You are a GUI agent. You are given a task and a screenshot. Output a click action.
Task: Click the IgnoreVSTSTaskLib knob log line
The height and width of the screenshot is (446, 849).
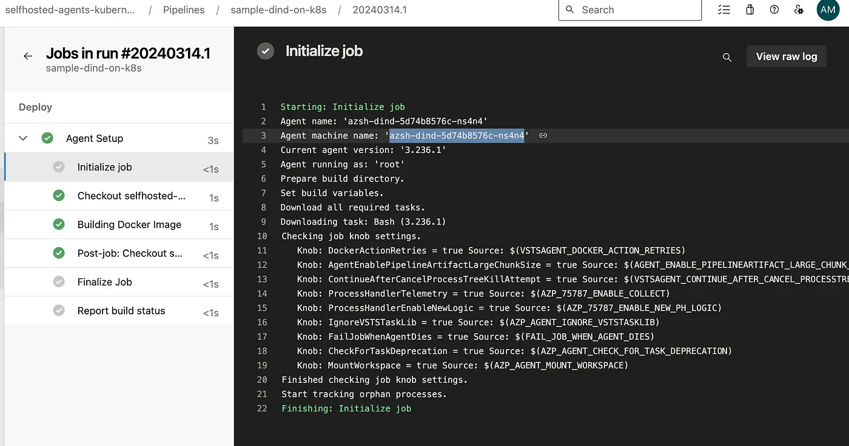click(x=478, y=322)
